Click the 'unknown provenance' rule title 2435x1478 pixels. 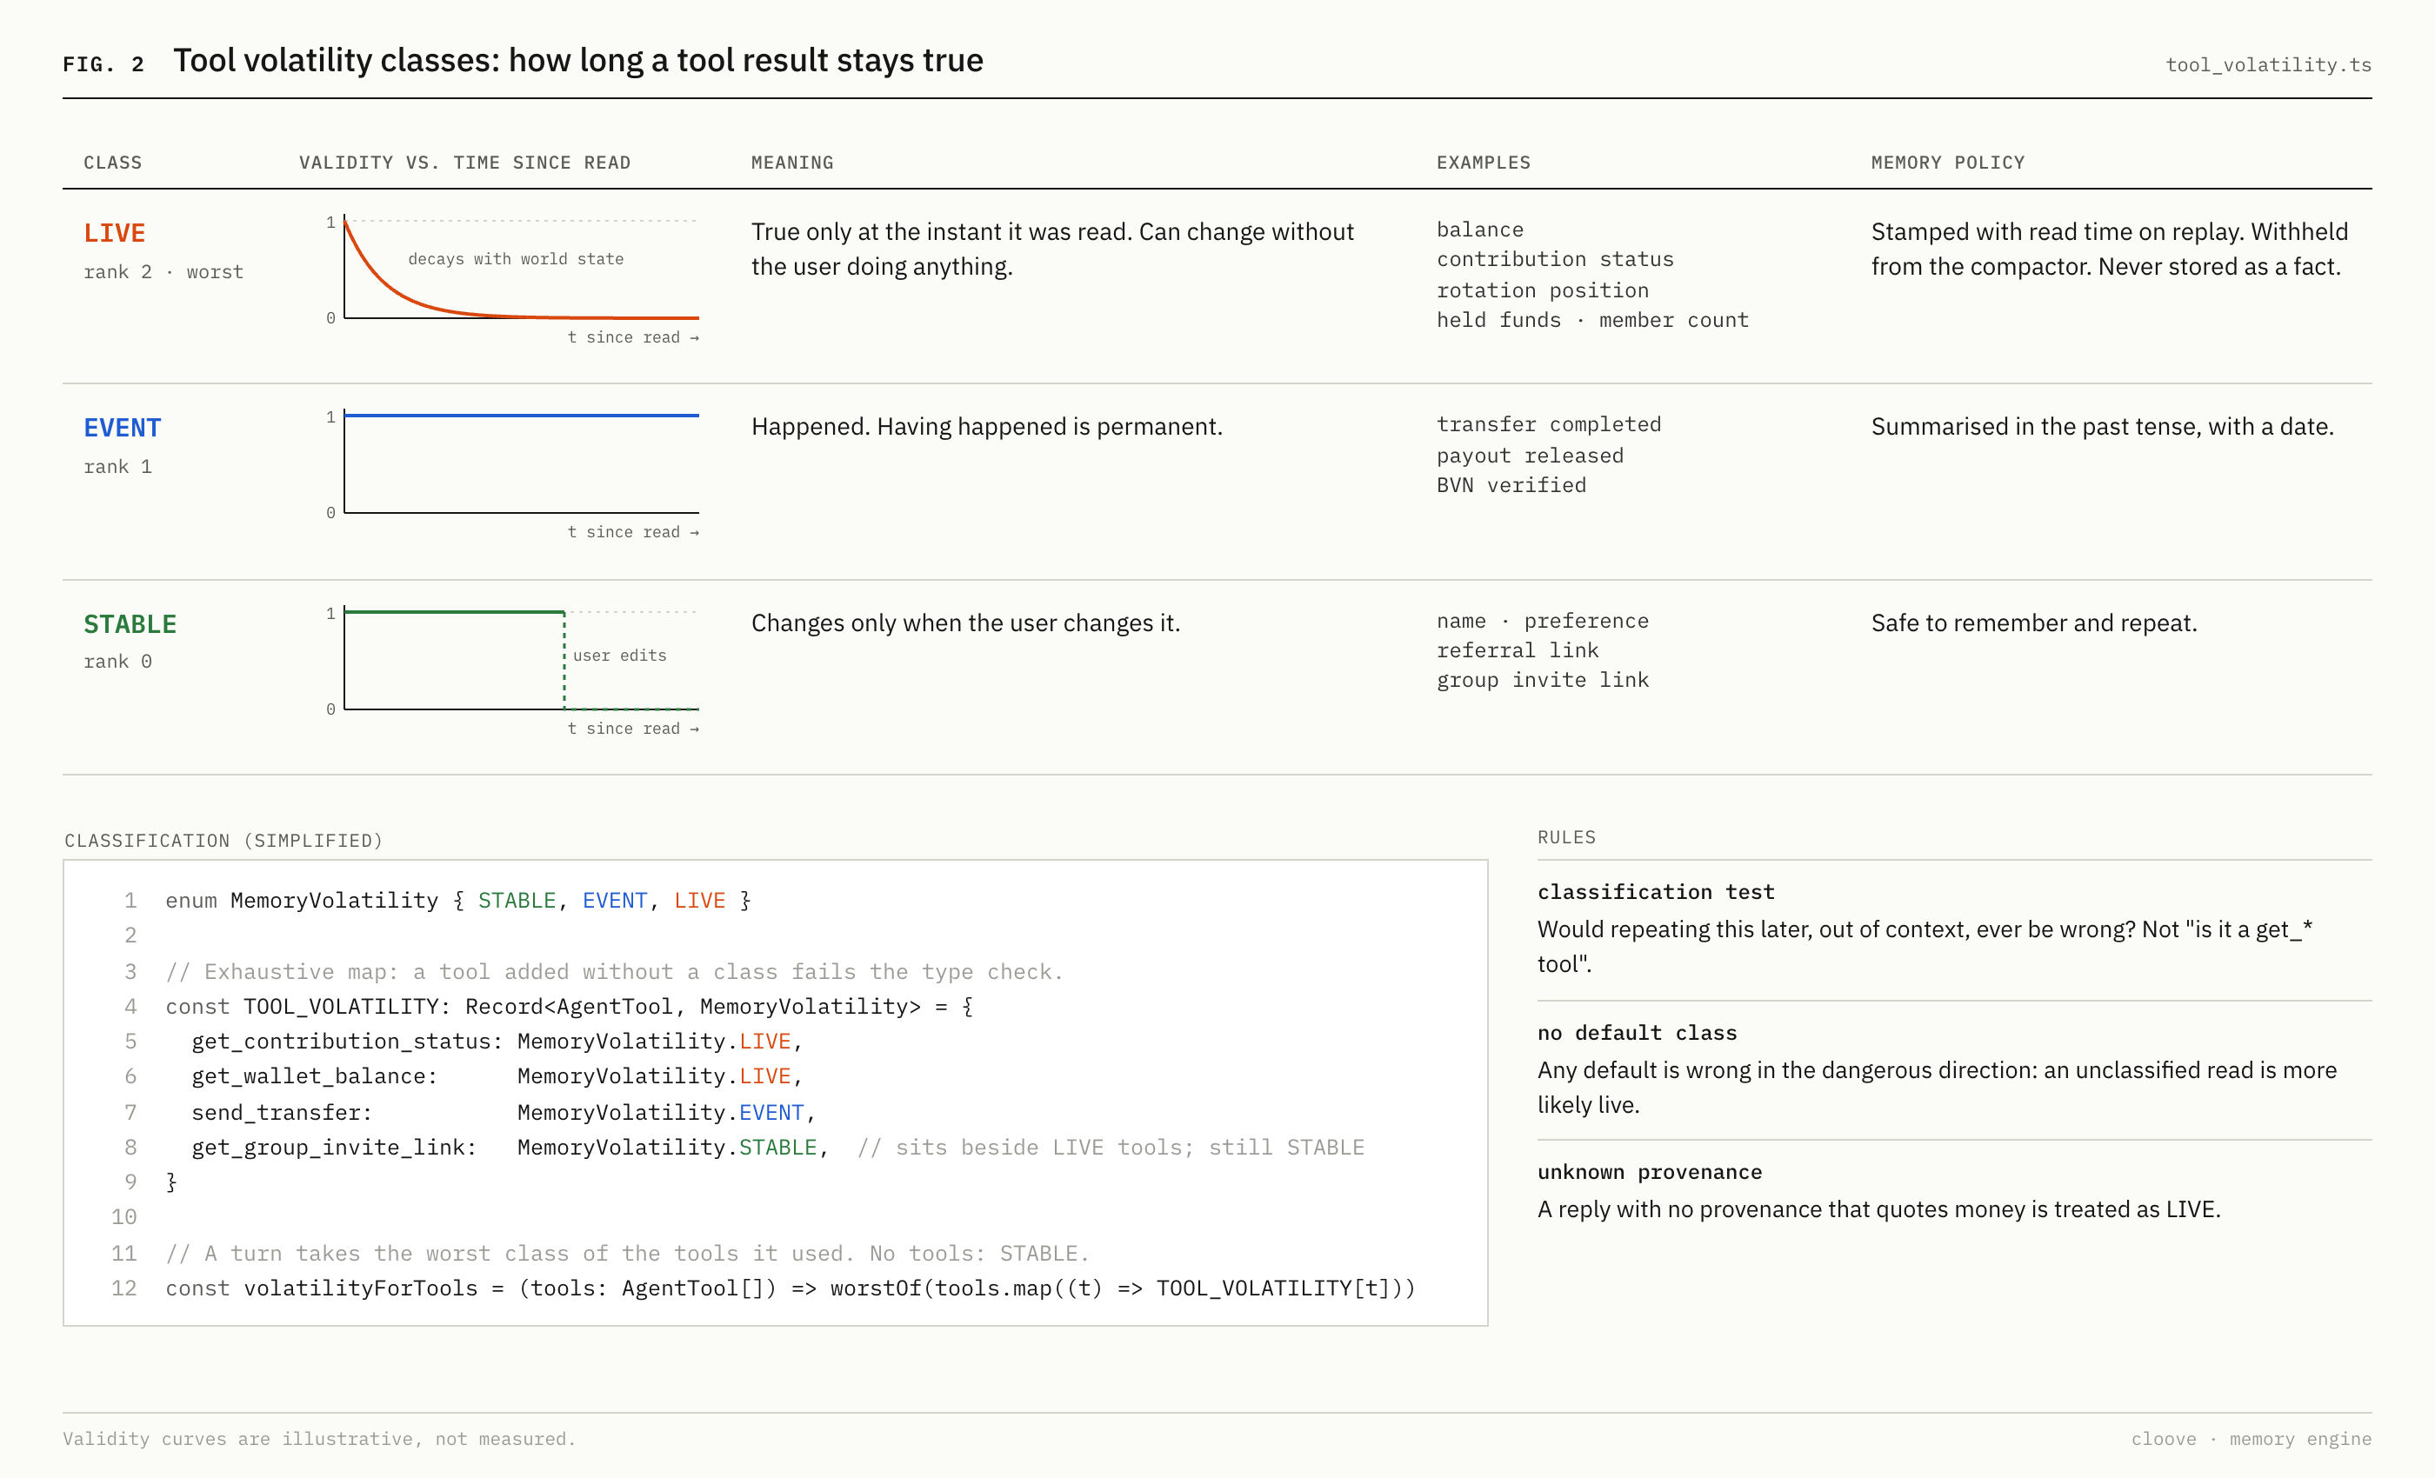pyautogui.click(x=1650, y=1172)
